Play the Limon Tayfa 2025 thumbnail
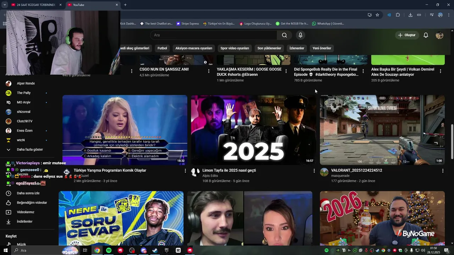Viewport: 454px width, 255px height. [253, 130]
